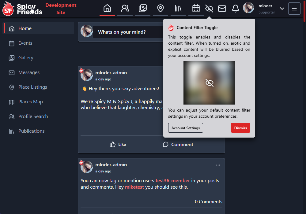Open the three-dot options on second post

[218, 165]
